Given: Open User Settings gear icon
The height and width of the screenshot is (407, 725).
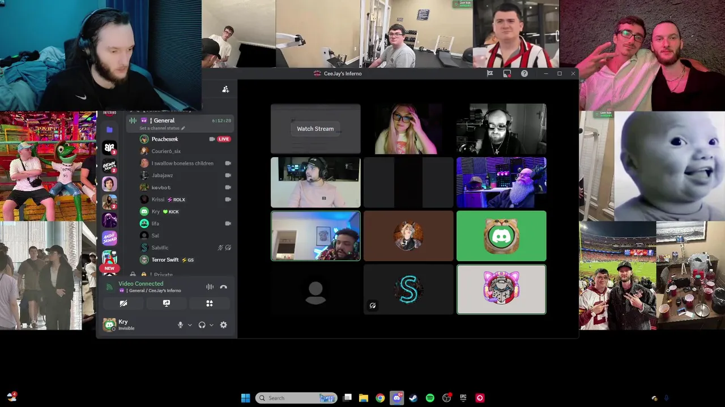Looking at the screenshot, I should coord(224,325).
